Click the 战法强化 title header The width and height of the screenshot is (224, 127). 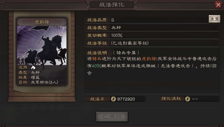click(x=112, y=5)
